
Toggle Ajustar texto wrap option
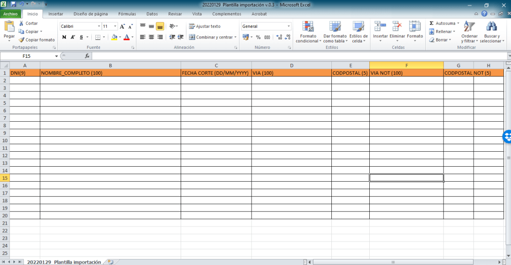click(205, 26)
